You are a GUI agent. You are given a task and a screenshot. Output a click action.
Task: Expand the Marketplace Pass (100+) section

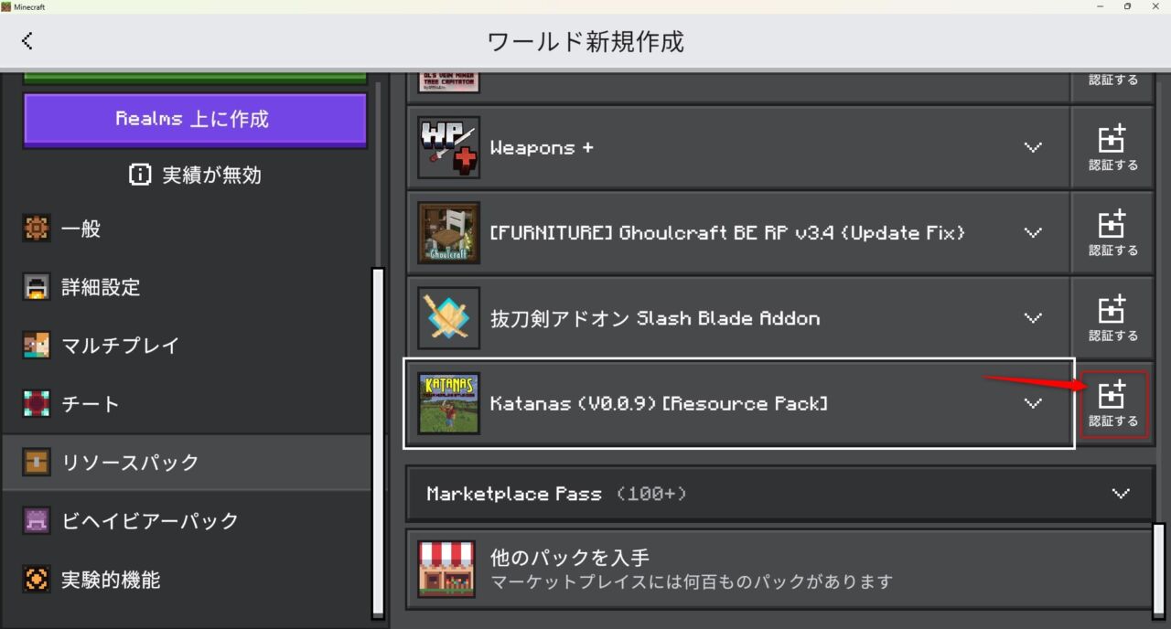(1123, 494)
